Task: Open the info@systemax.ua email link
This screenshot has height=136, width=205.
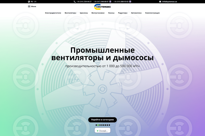Action: click(170, 2)
